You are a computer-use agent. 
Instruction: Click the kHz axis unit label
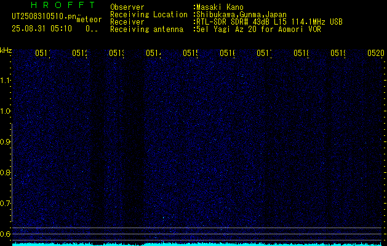(6, 51)
